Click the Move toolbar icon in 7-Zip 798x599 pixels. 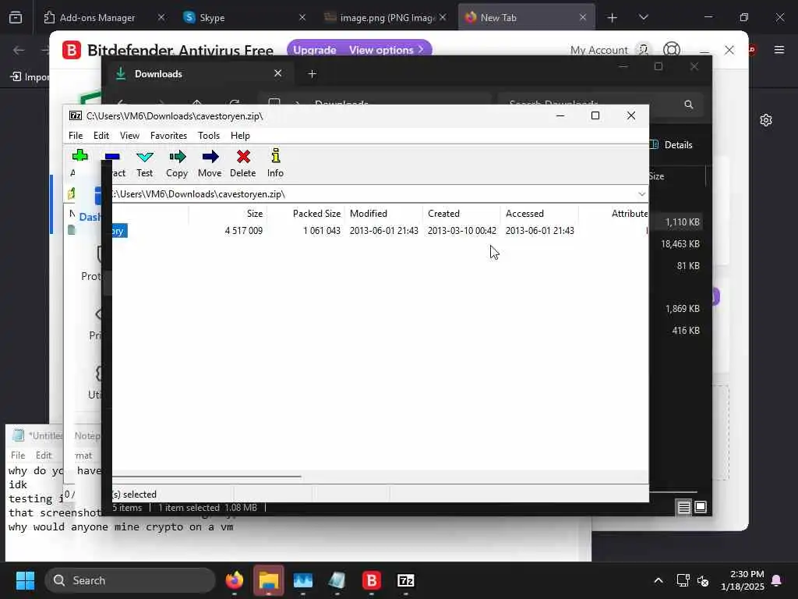coord(210,157)
